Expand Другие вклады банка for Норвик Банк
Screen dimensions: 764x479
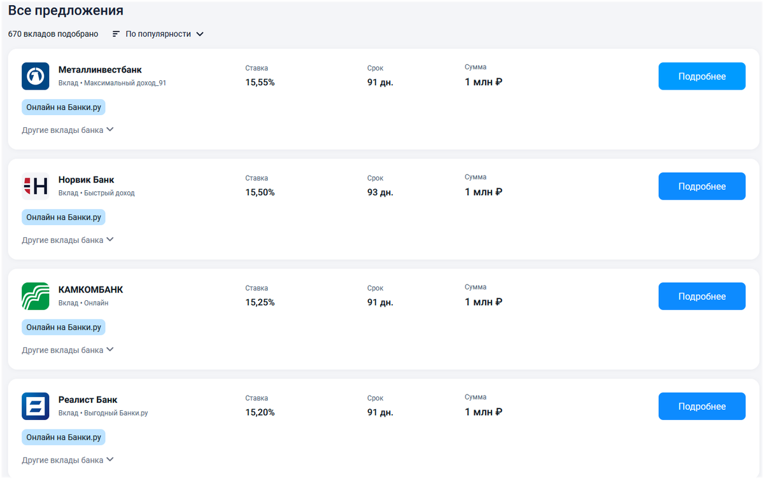pos(67,240)
